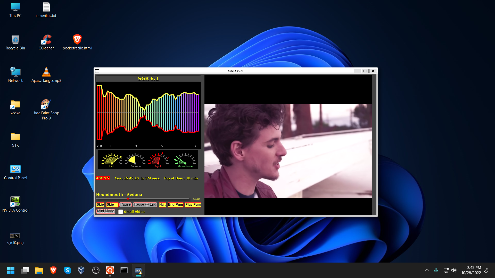Click the AGC 9.5 indicator
Screen dimensions: 495x278
[103, 178]
